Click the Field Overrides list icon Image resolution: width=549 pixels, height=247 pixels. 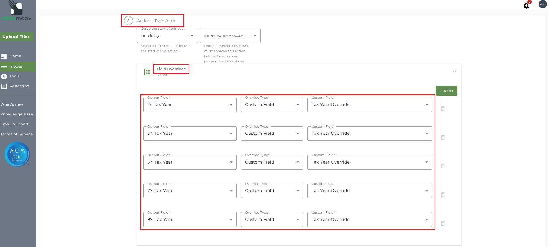point(148,72)
